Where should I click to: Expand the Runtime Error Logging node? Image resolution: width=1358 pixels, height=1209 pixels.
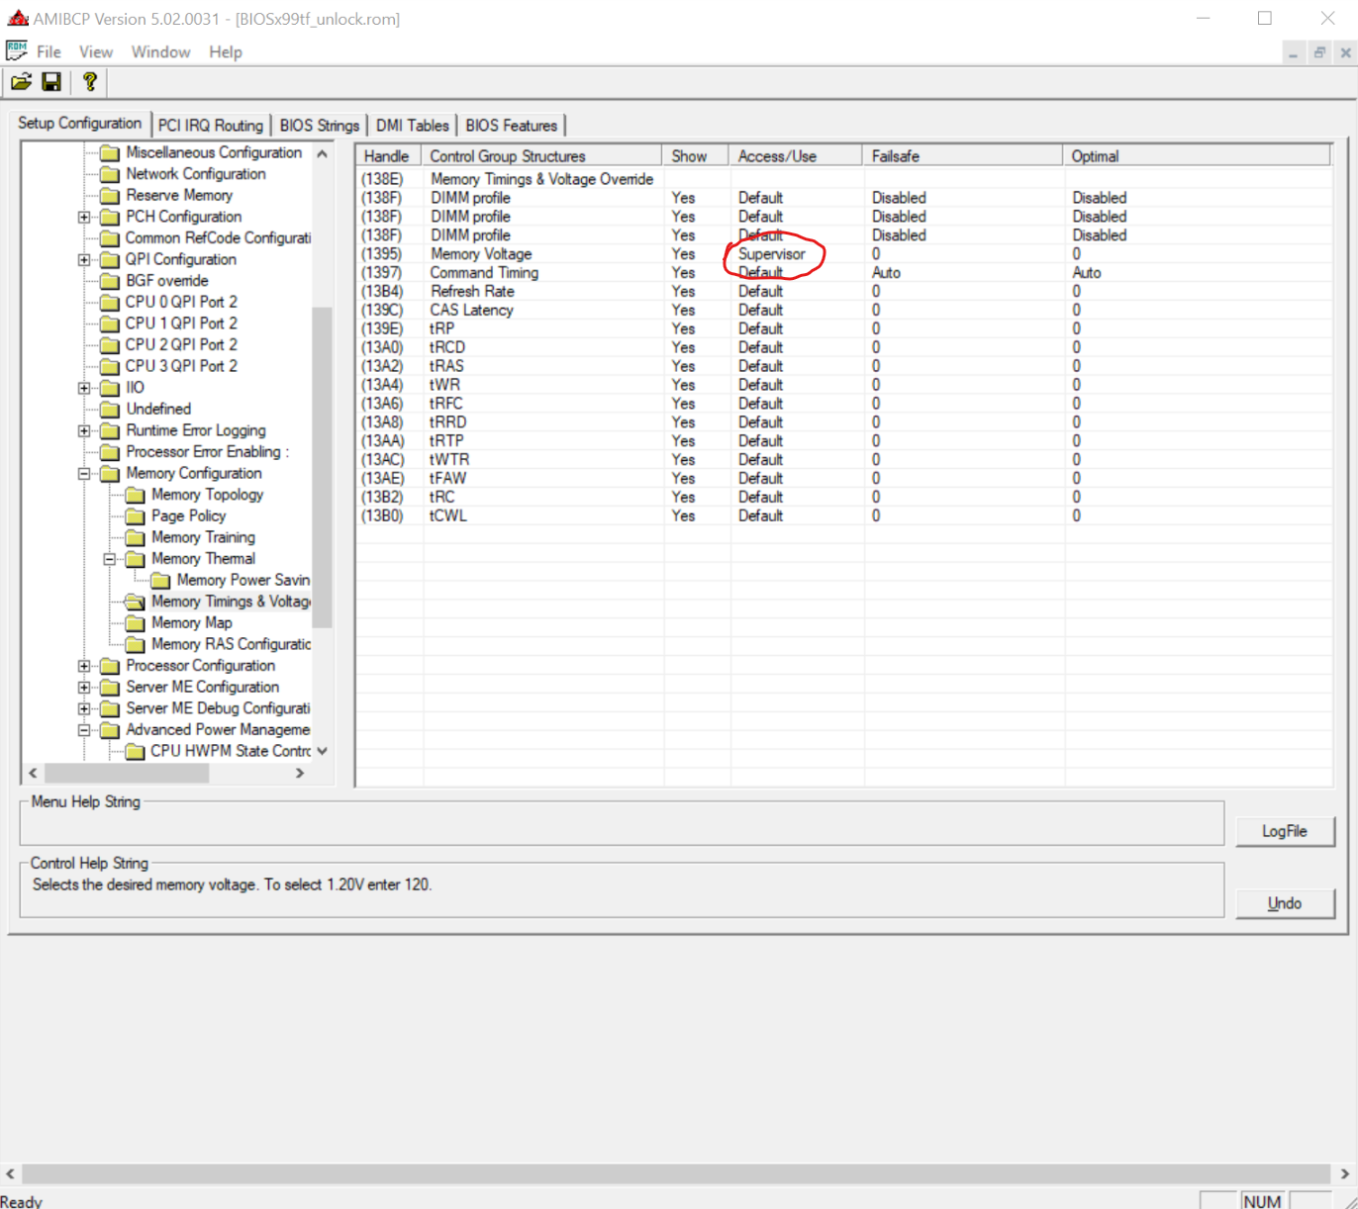pyautogui.click(x=84, y=430)
